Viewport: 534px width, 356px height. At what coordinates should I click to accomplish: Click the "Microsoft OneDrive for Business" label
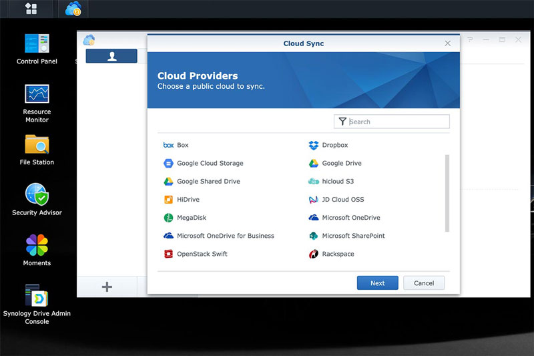click(x=226, y=236)
